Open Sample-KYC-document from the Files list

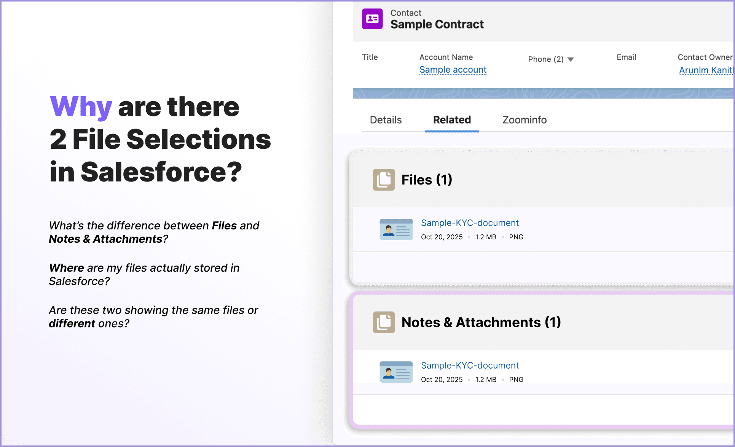470,223
